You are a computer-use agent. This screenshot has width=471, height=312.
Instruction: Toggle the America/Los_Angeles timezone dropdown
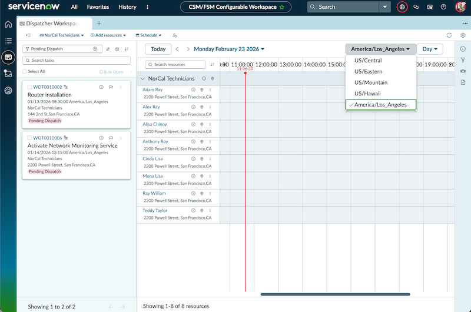click(380, 49)
